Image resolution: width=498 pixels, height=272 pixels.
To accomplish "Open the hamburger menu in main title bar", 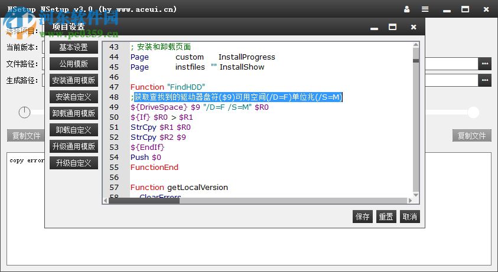I will click(x=425, y=9).
